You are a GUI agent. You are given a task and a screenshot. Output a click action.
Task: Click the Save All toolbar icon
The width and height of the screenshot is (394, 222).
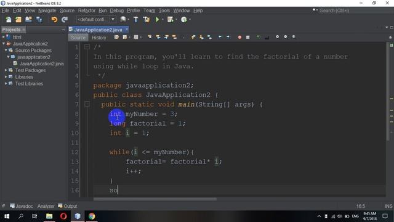pyautogui.click(x=39, y=20)
